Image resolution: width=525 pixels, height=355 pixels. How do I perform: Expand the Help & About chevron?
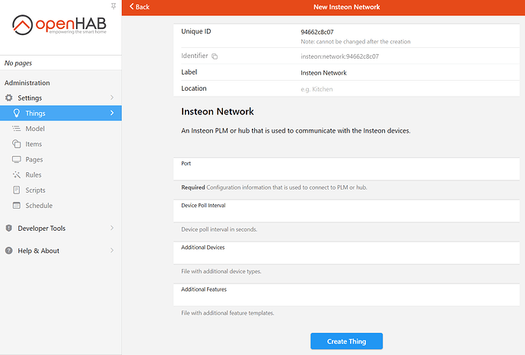coord(112,251)
